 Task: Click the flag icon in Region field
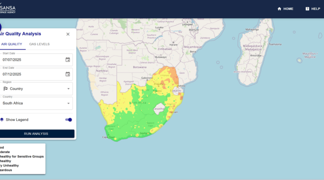pos(5,89)
